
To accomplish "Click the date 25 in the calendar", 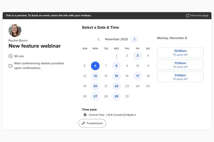I will [148, 86].
